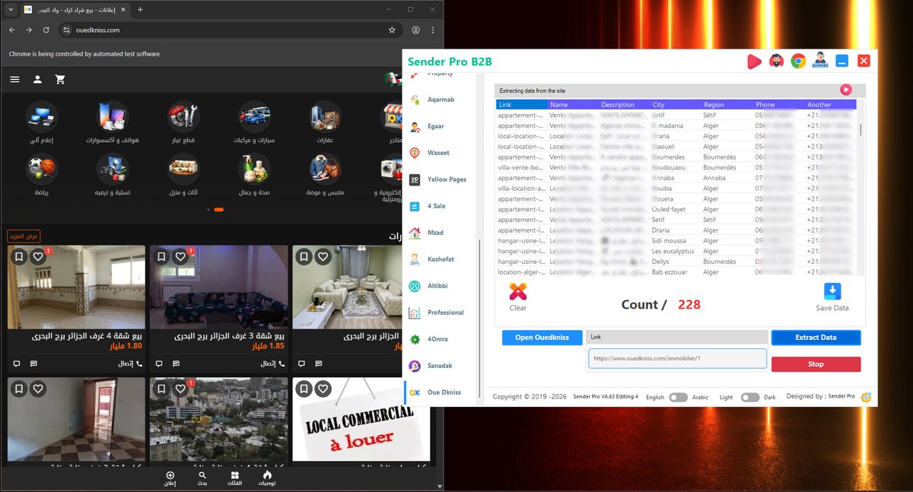
Task: Open the قطع غيار spare parts category icon
Action: [183, 116]
